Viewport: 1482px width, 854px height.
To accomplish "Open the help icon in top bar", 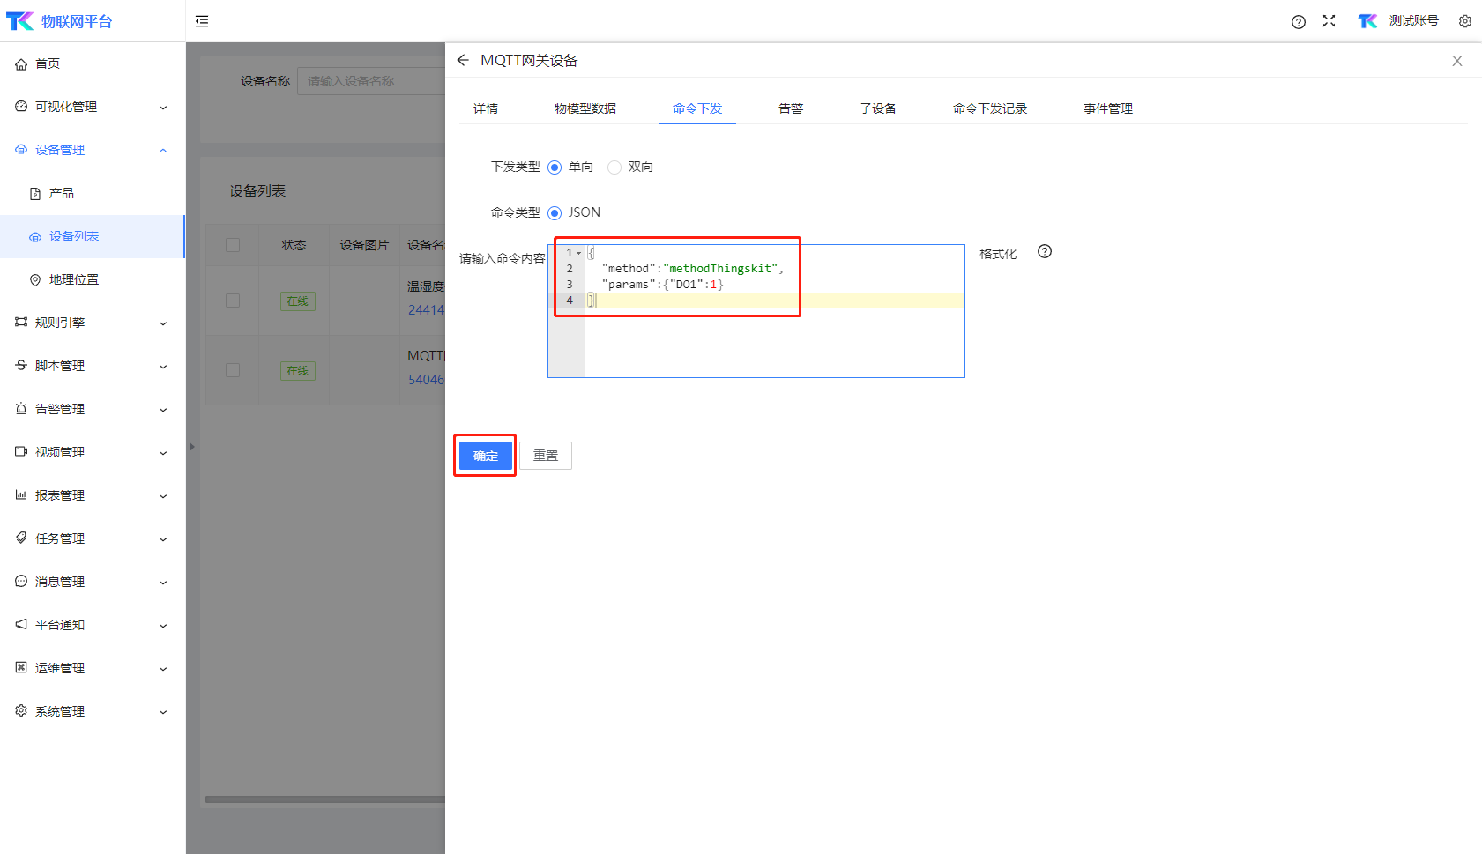I will (x=1298, y=22).
